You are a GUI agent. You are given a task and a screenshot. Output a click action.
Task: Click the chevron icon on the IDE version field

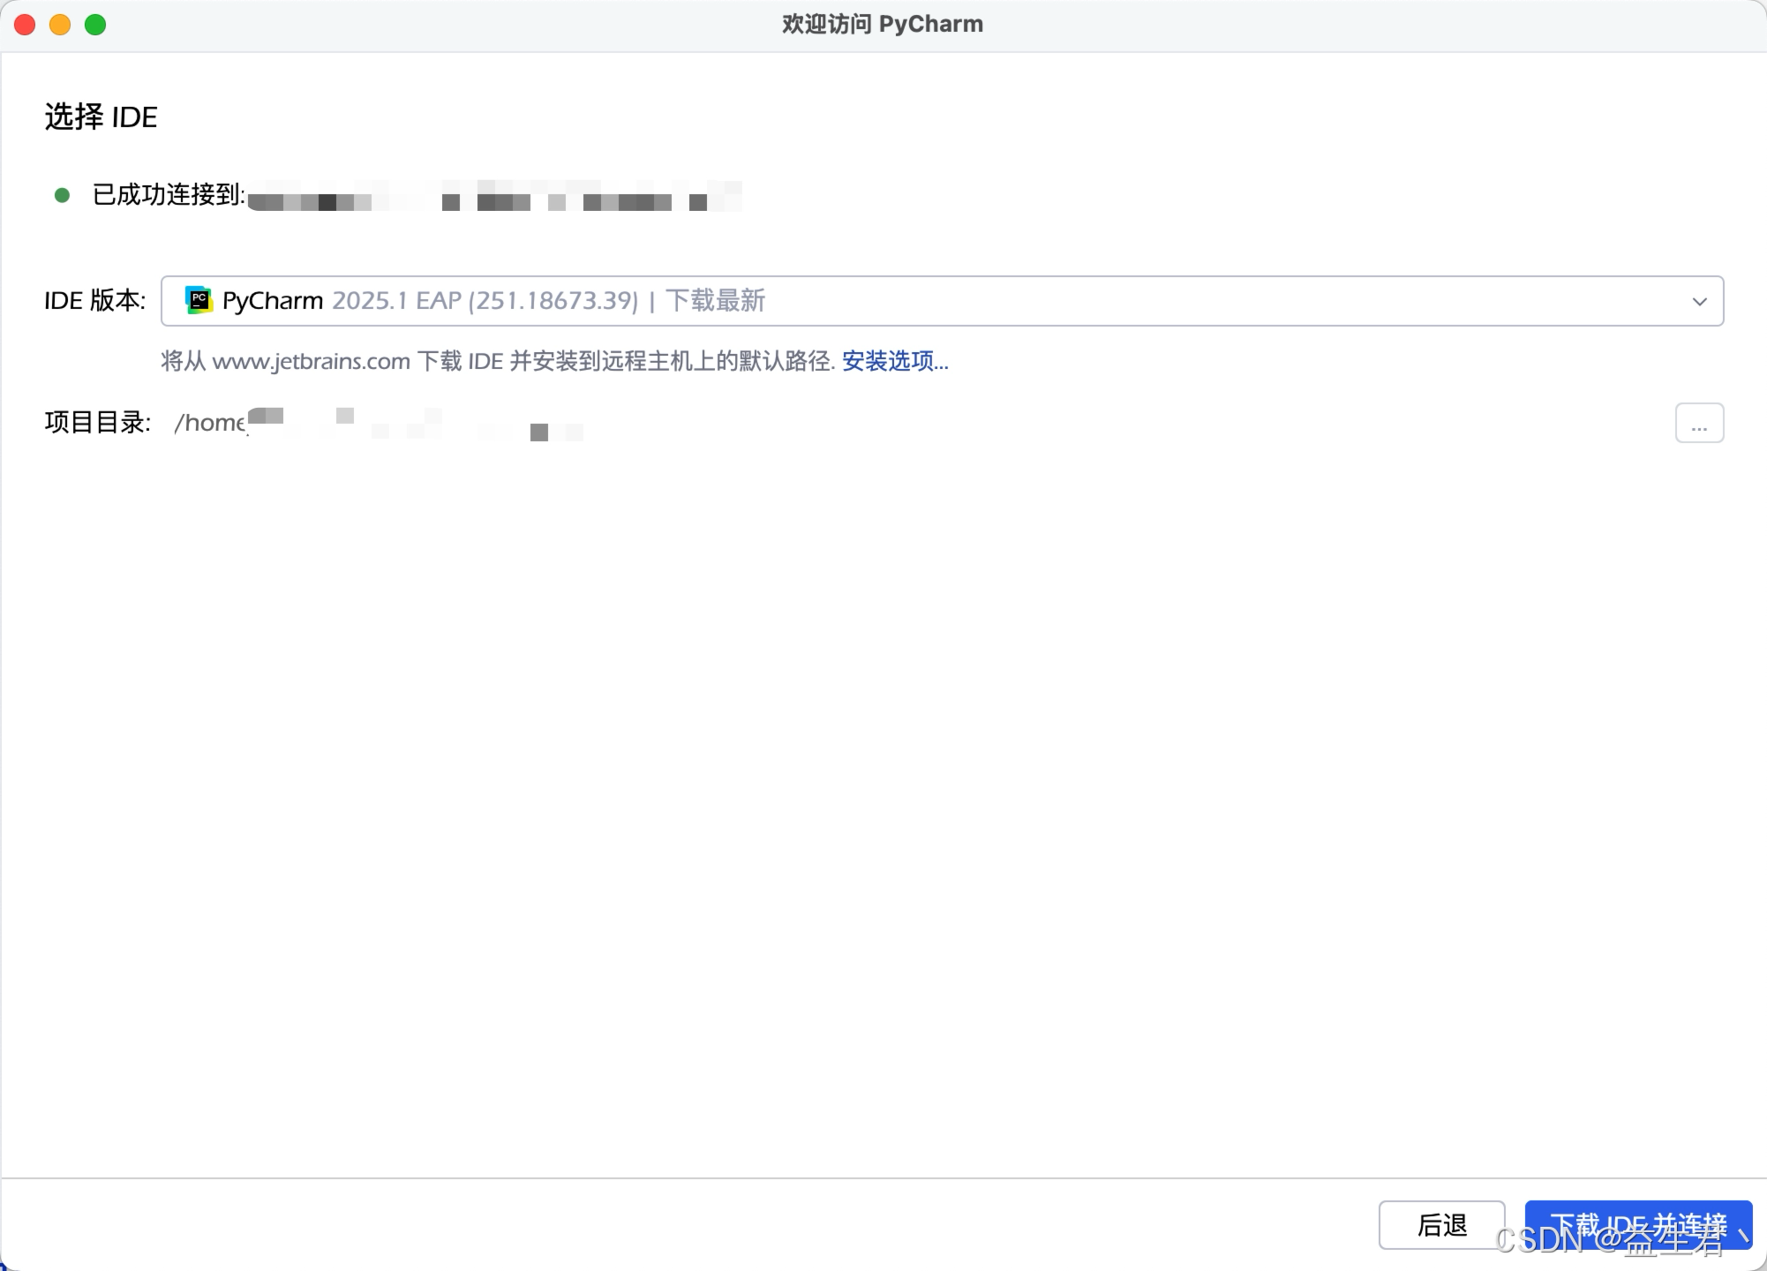(x=1701, y=301)
